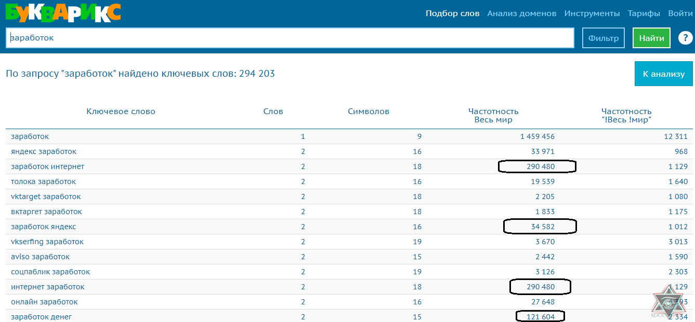This screenshot has height=322, width=695.
Task: Focus the search field containing заработок
Action: [290, 38]
